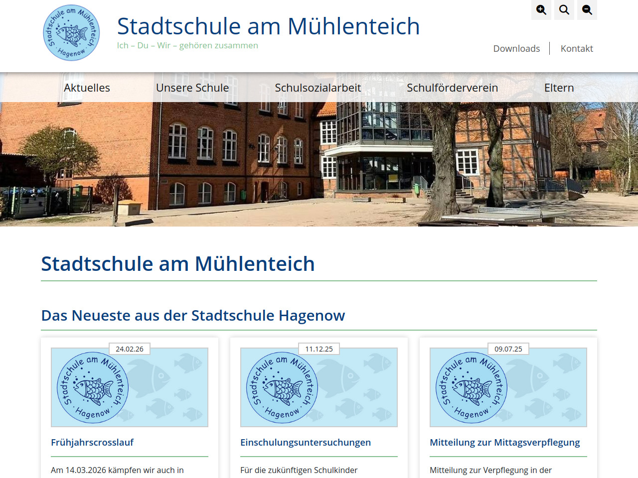Open the Downloads link

[516, 48]
